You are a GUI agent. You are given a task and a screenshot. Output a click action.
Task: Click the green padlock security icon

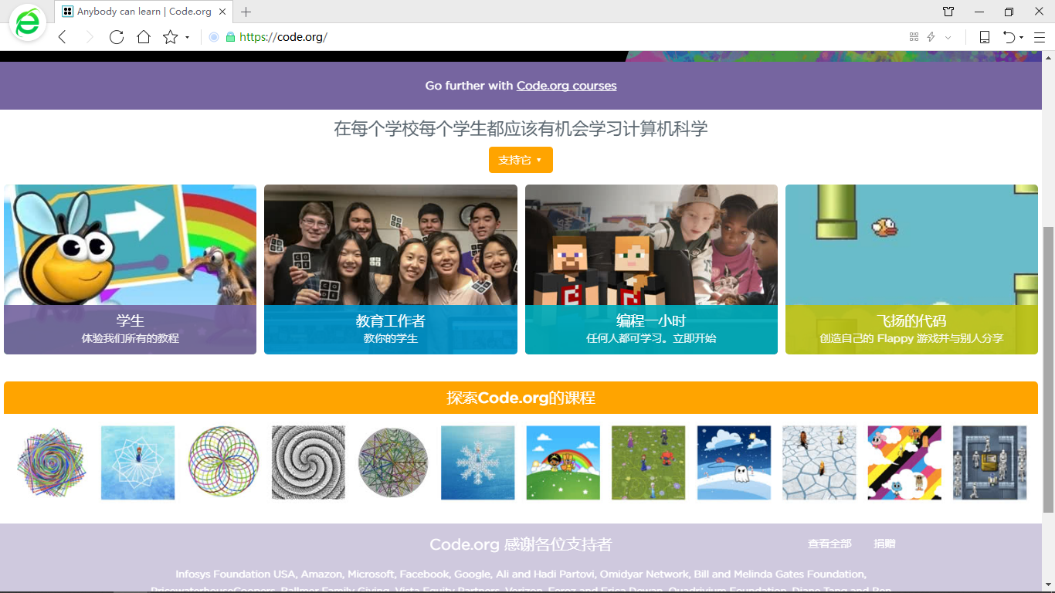[x=230, y=37]
